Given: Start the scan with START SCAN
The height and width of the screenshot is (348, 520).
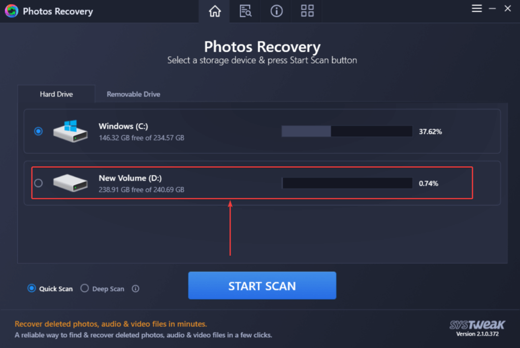Looking at the screenshot, I should 262,286.
